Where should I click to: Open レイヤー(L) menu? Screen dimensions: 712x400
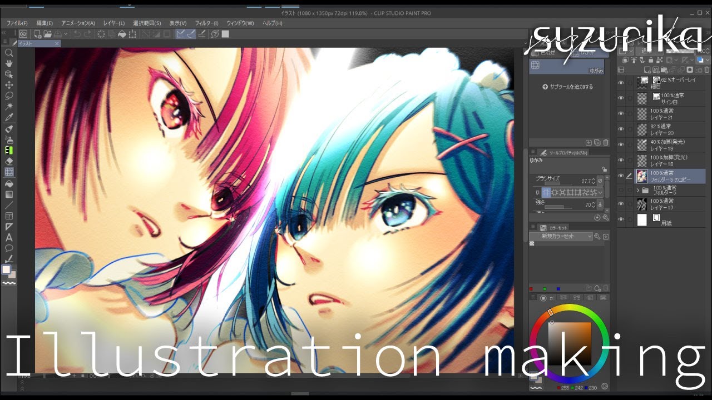114,23
